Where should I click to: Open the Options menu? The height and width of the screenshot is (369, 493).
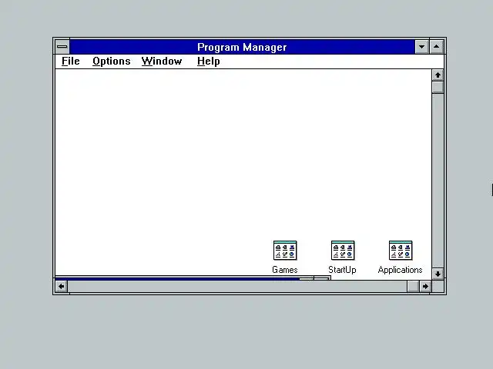tap(111, 61)
